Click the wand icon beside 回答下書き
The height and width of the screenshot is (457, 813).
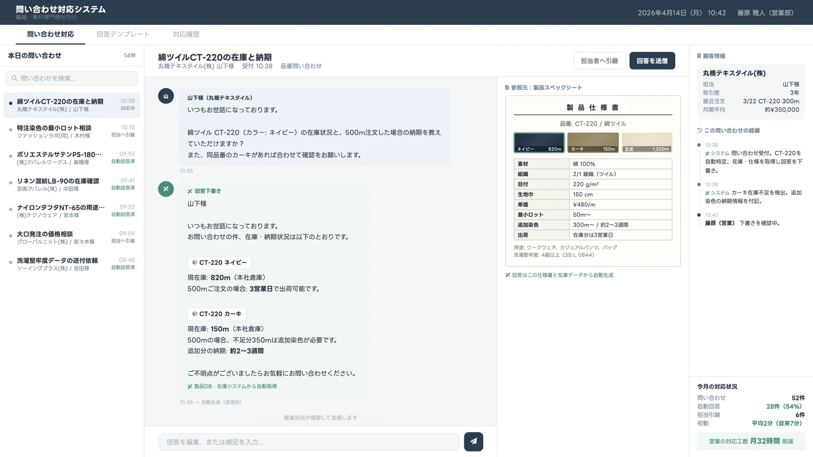(x=190, y=191)
